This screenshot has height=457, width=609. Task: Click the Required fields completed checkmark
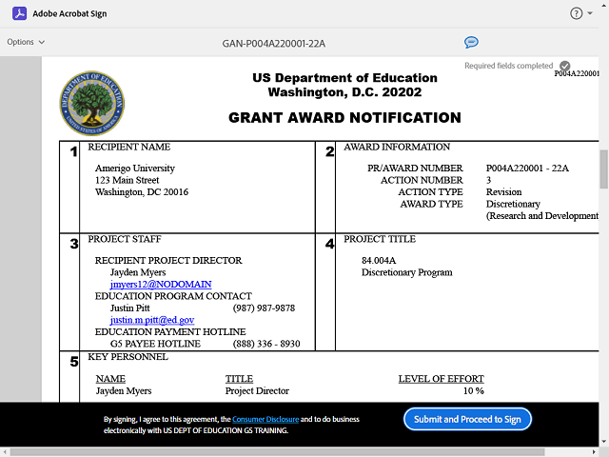[x=564, y=66]
